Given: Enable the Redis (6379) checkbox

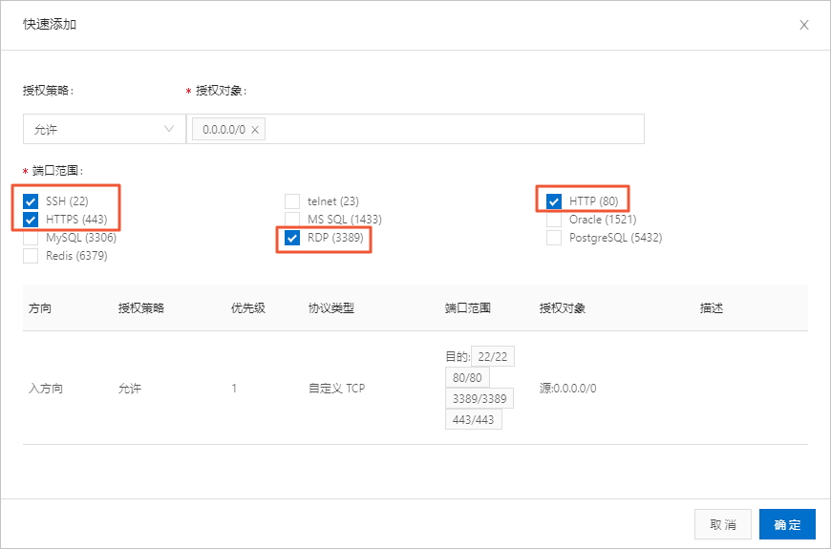Looking at the screenshot, I should point(31,256).
